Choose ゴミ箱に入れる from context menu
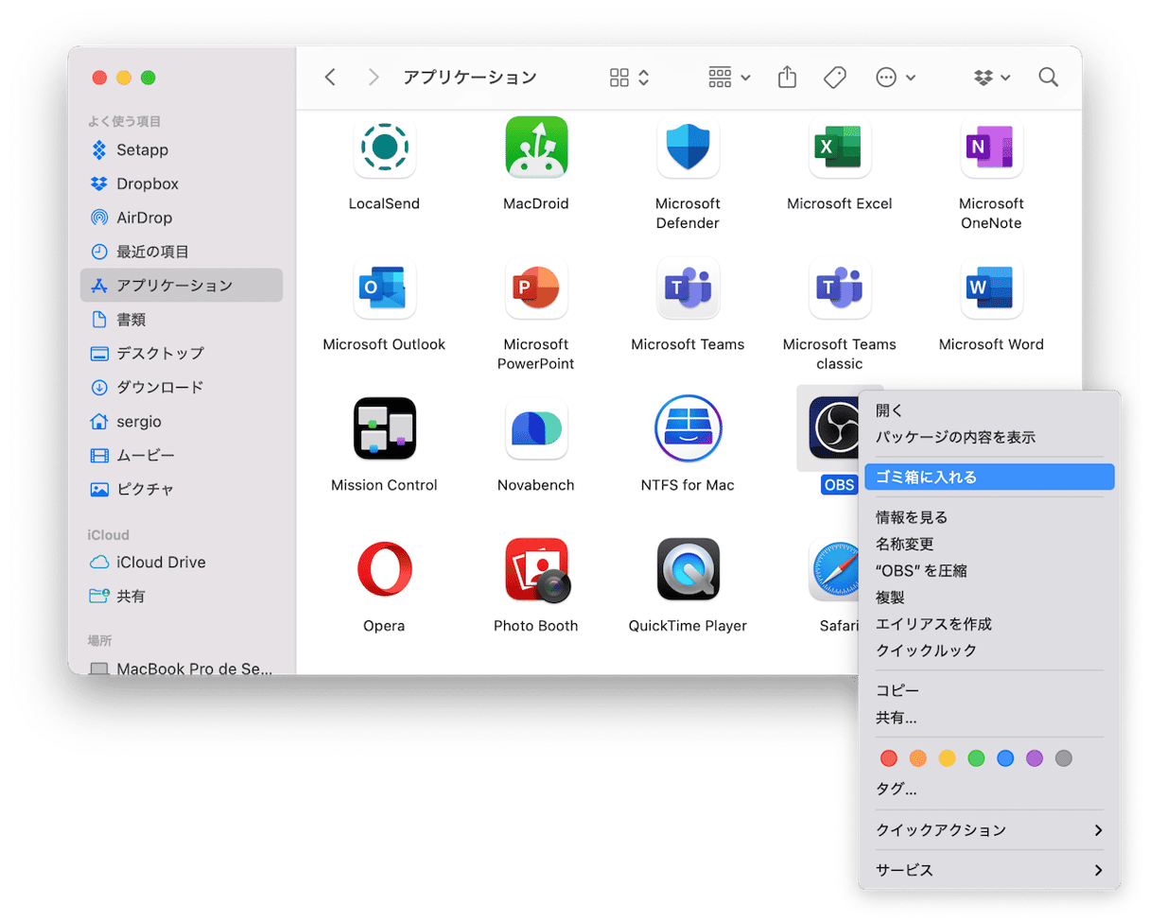 point(988,478)
